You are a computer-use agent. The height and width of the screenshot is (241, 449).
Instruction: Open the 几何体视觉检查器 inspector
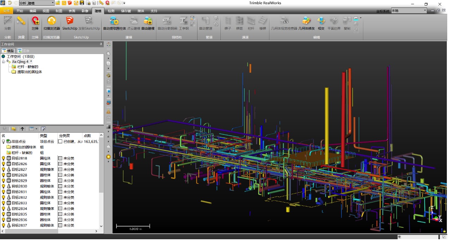284,23
